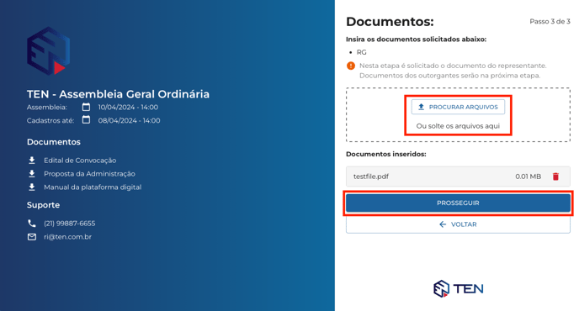Open Manual da plataforma digital link
Screen dimensions: 579x311
click(93, 187)
